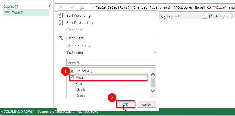The image size is (235, 116).
Task: Cancel the filter dialog
Action: (x=147, y=104)
